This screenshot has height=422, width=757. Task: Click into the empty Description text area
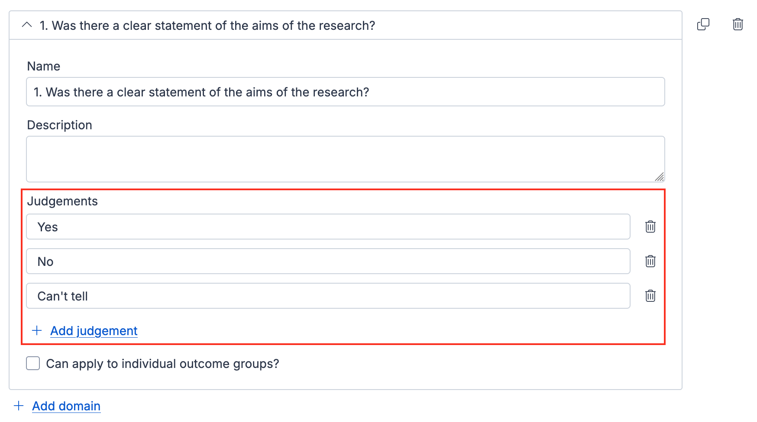345,159
